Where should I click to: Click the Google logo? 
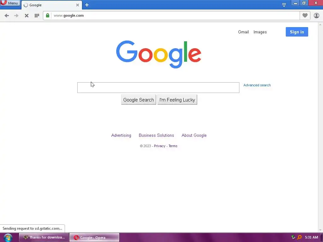tap(159, 54)
